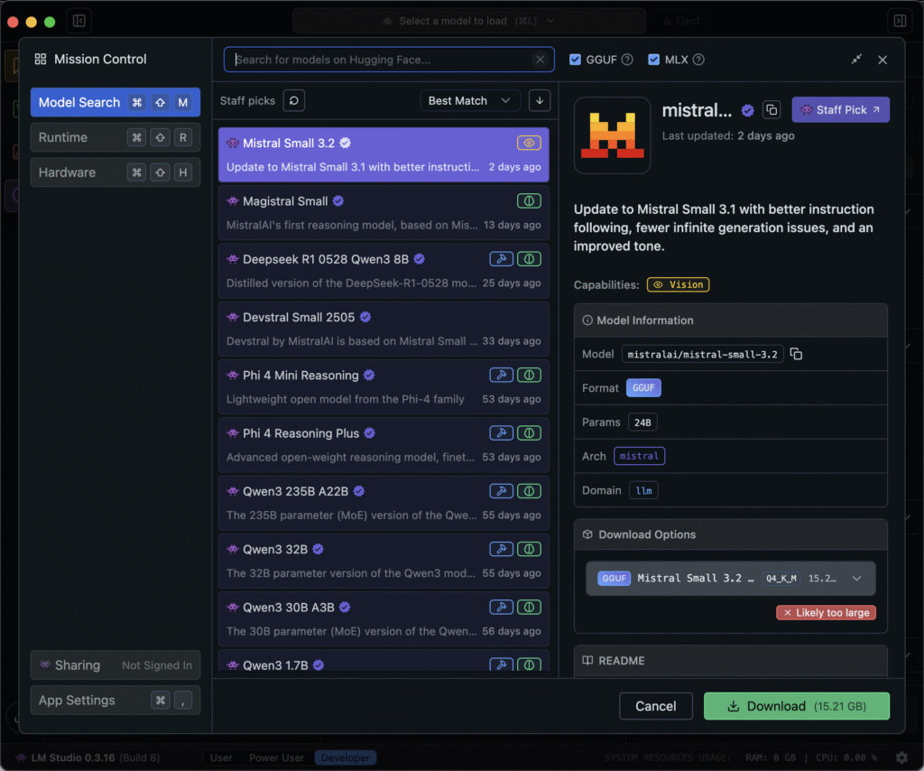Click reasoning icon on Deepseek R1 0528 row
Screen dimensions: 924x771
pos(529,259)
